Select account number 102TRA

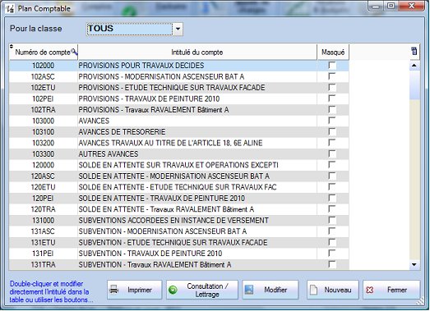click(43, 110)
